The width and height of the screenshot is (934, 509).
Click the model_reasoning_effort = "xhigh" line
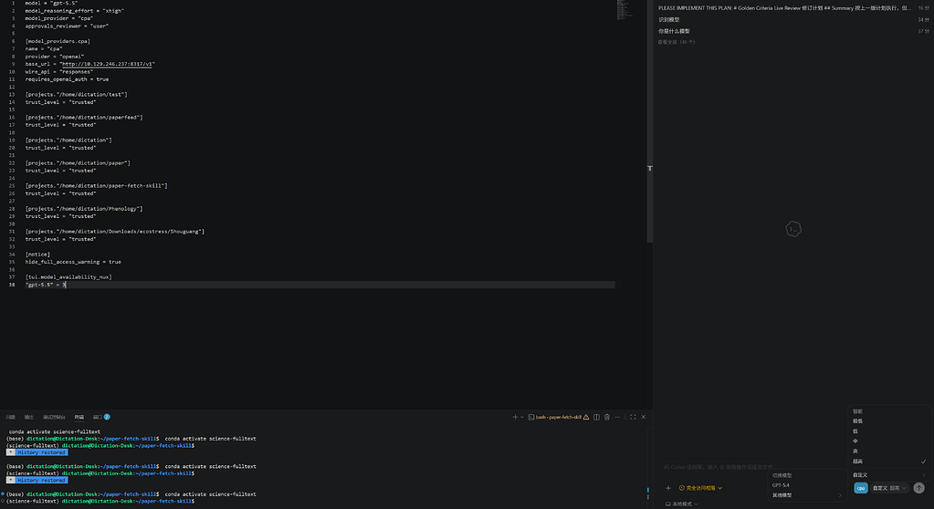pos(75,11)
